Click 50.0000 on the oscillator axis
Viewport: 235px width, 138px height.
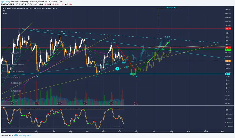[x=229, y=110]
